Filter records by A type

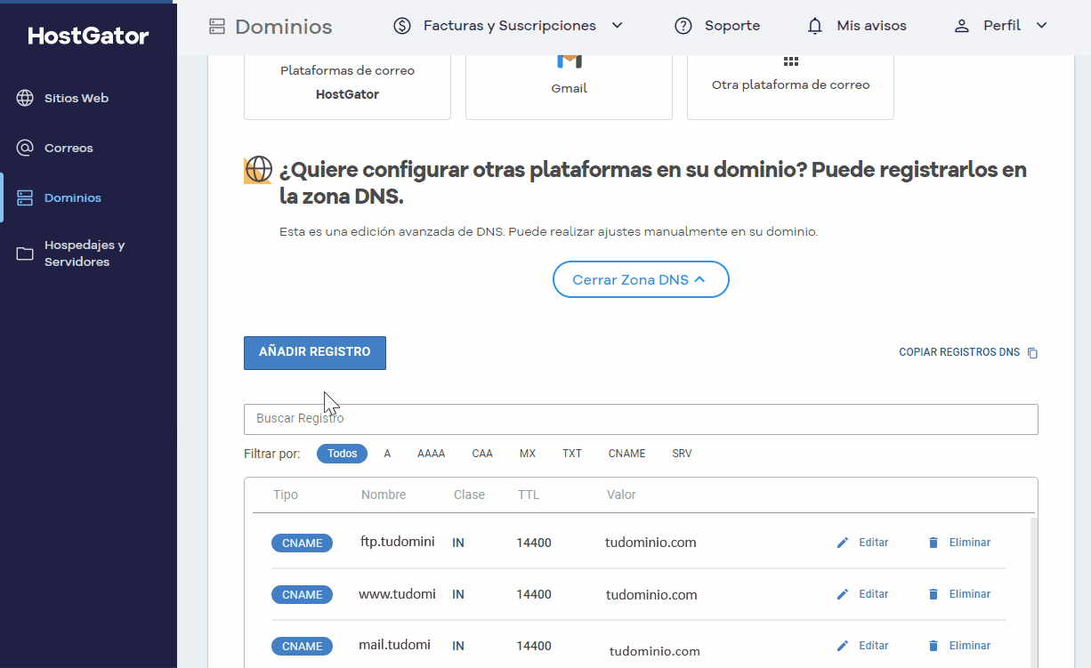pos(387,454)
